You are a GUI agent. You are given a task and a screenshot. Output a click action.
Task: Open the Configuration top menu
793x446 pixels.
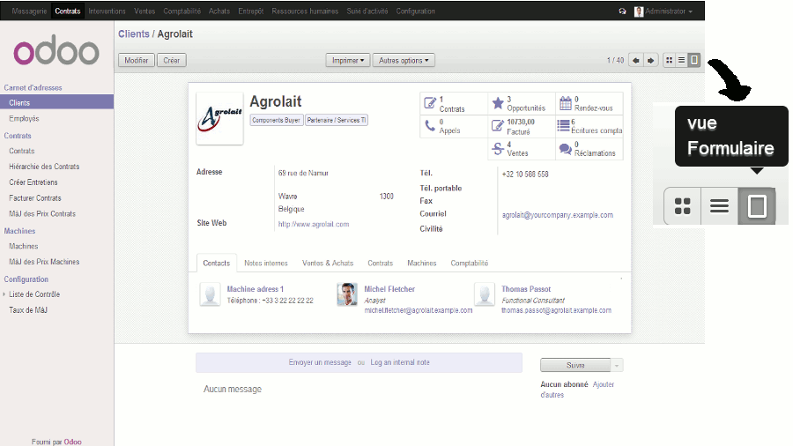[415, 11]
